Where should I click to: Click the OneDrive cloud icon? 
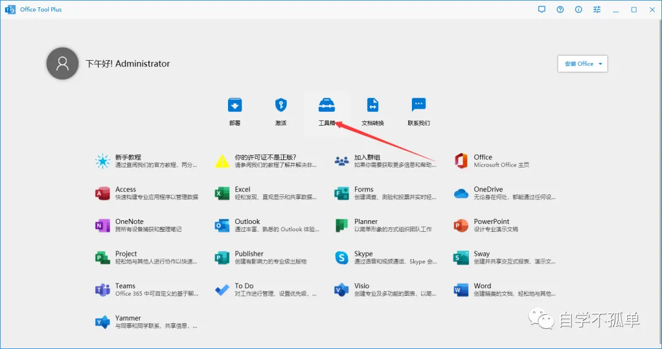pyautogui.click(x=461, y=193)
